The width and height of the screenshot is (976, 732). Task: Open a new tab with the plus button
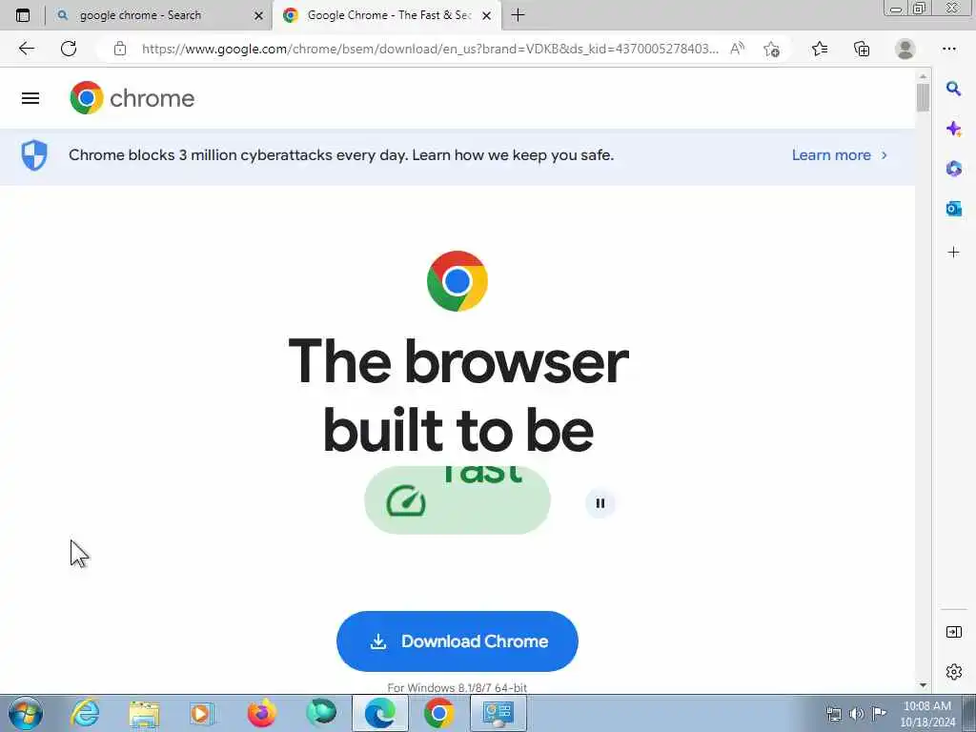518,15
